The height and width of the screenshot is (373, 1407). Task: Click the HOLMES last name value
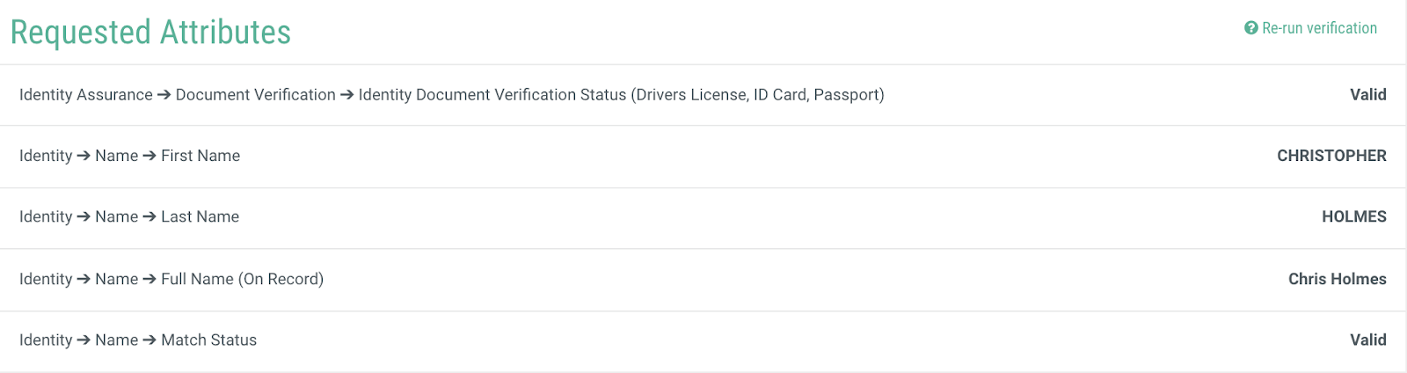pyautogui.click(x=1354, y=216)
